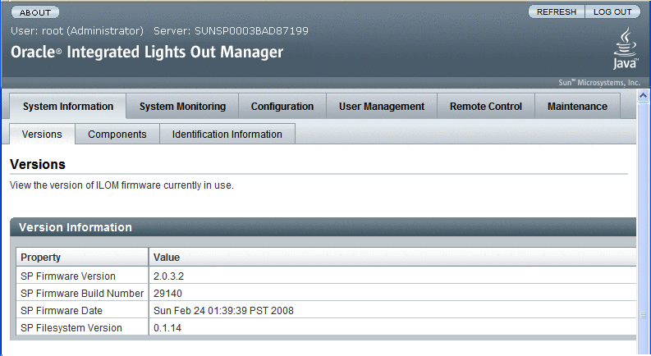651x356 pixels.
Task: Select the Versions sub-tab
Action: (42, 135)
